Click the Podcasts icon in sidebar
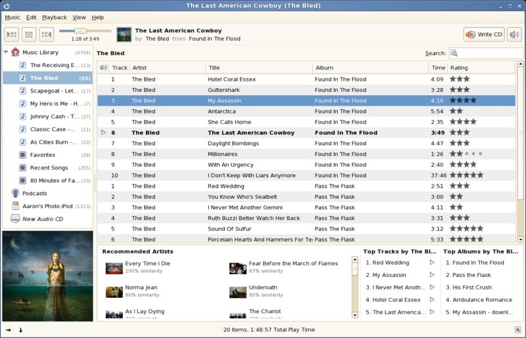This screenshot has height=338, width=526. (x=16, y=194)
